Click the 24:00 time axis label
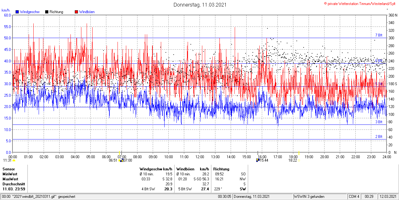The width and height of the screenshot is (399, 200). point(387,157)
